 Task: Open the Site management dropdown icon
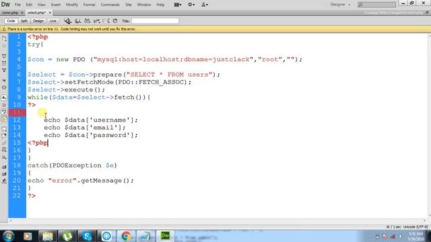[x=205, y=5]
